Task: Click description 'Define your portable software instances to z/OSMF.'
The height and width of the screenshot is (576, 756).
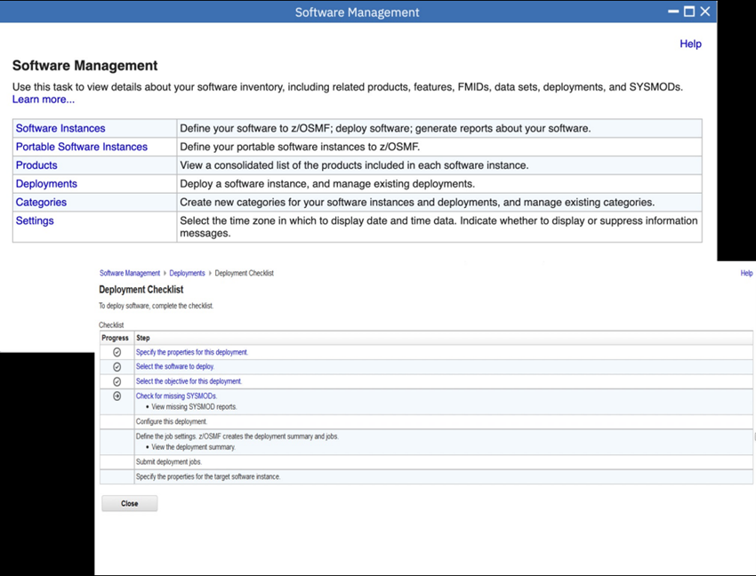Action: coord(300,147)
